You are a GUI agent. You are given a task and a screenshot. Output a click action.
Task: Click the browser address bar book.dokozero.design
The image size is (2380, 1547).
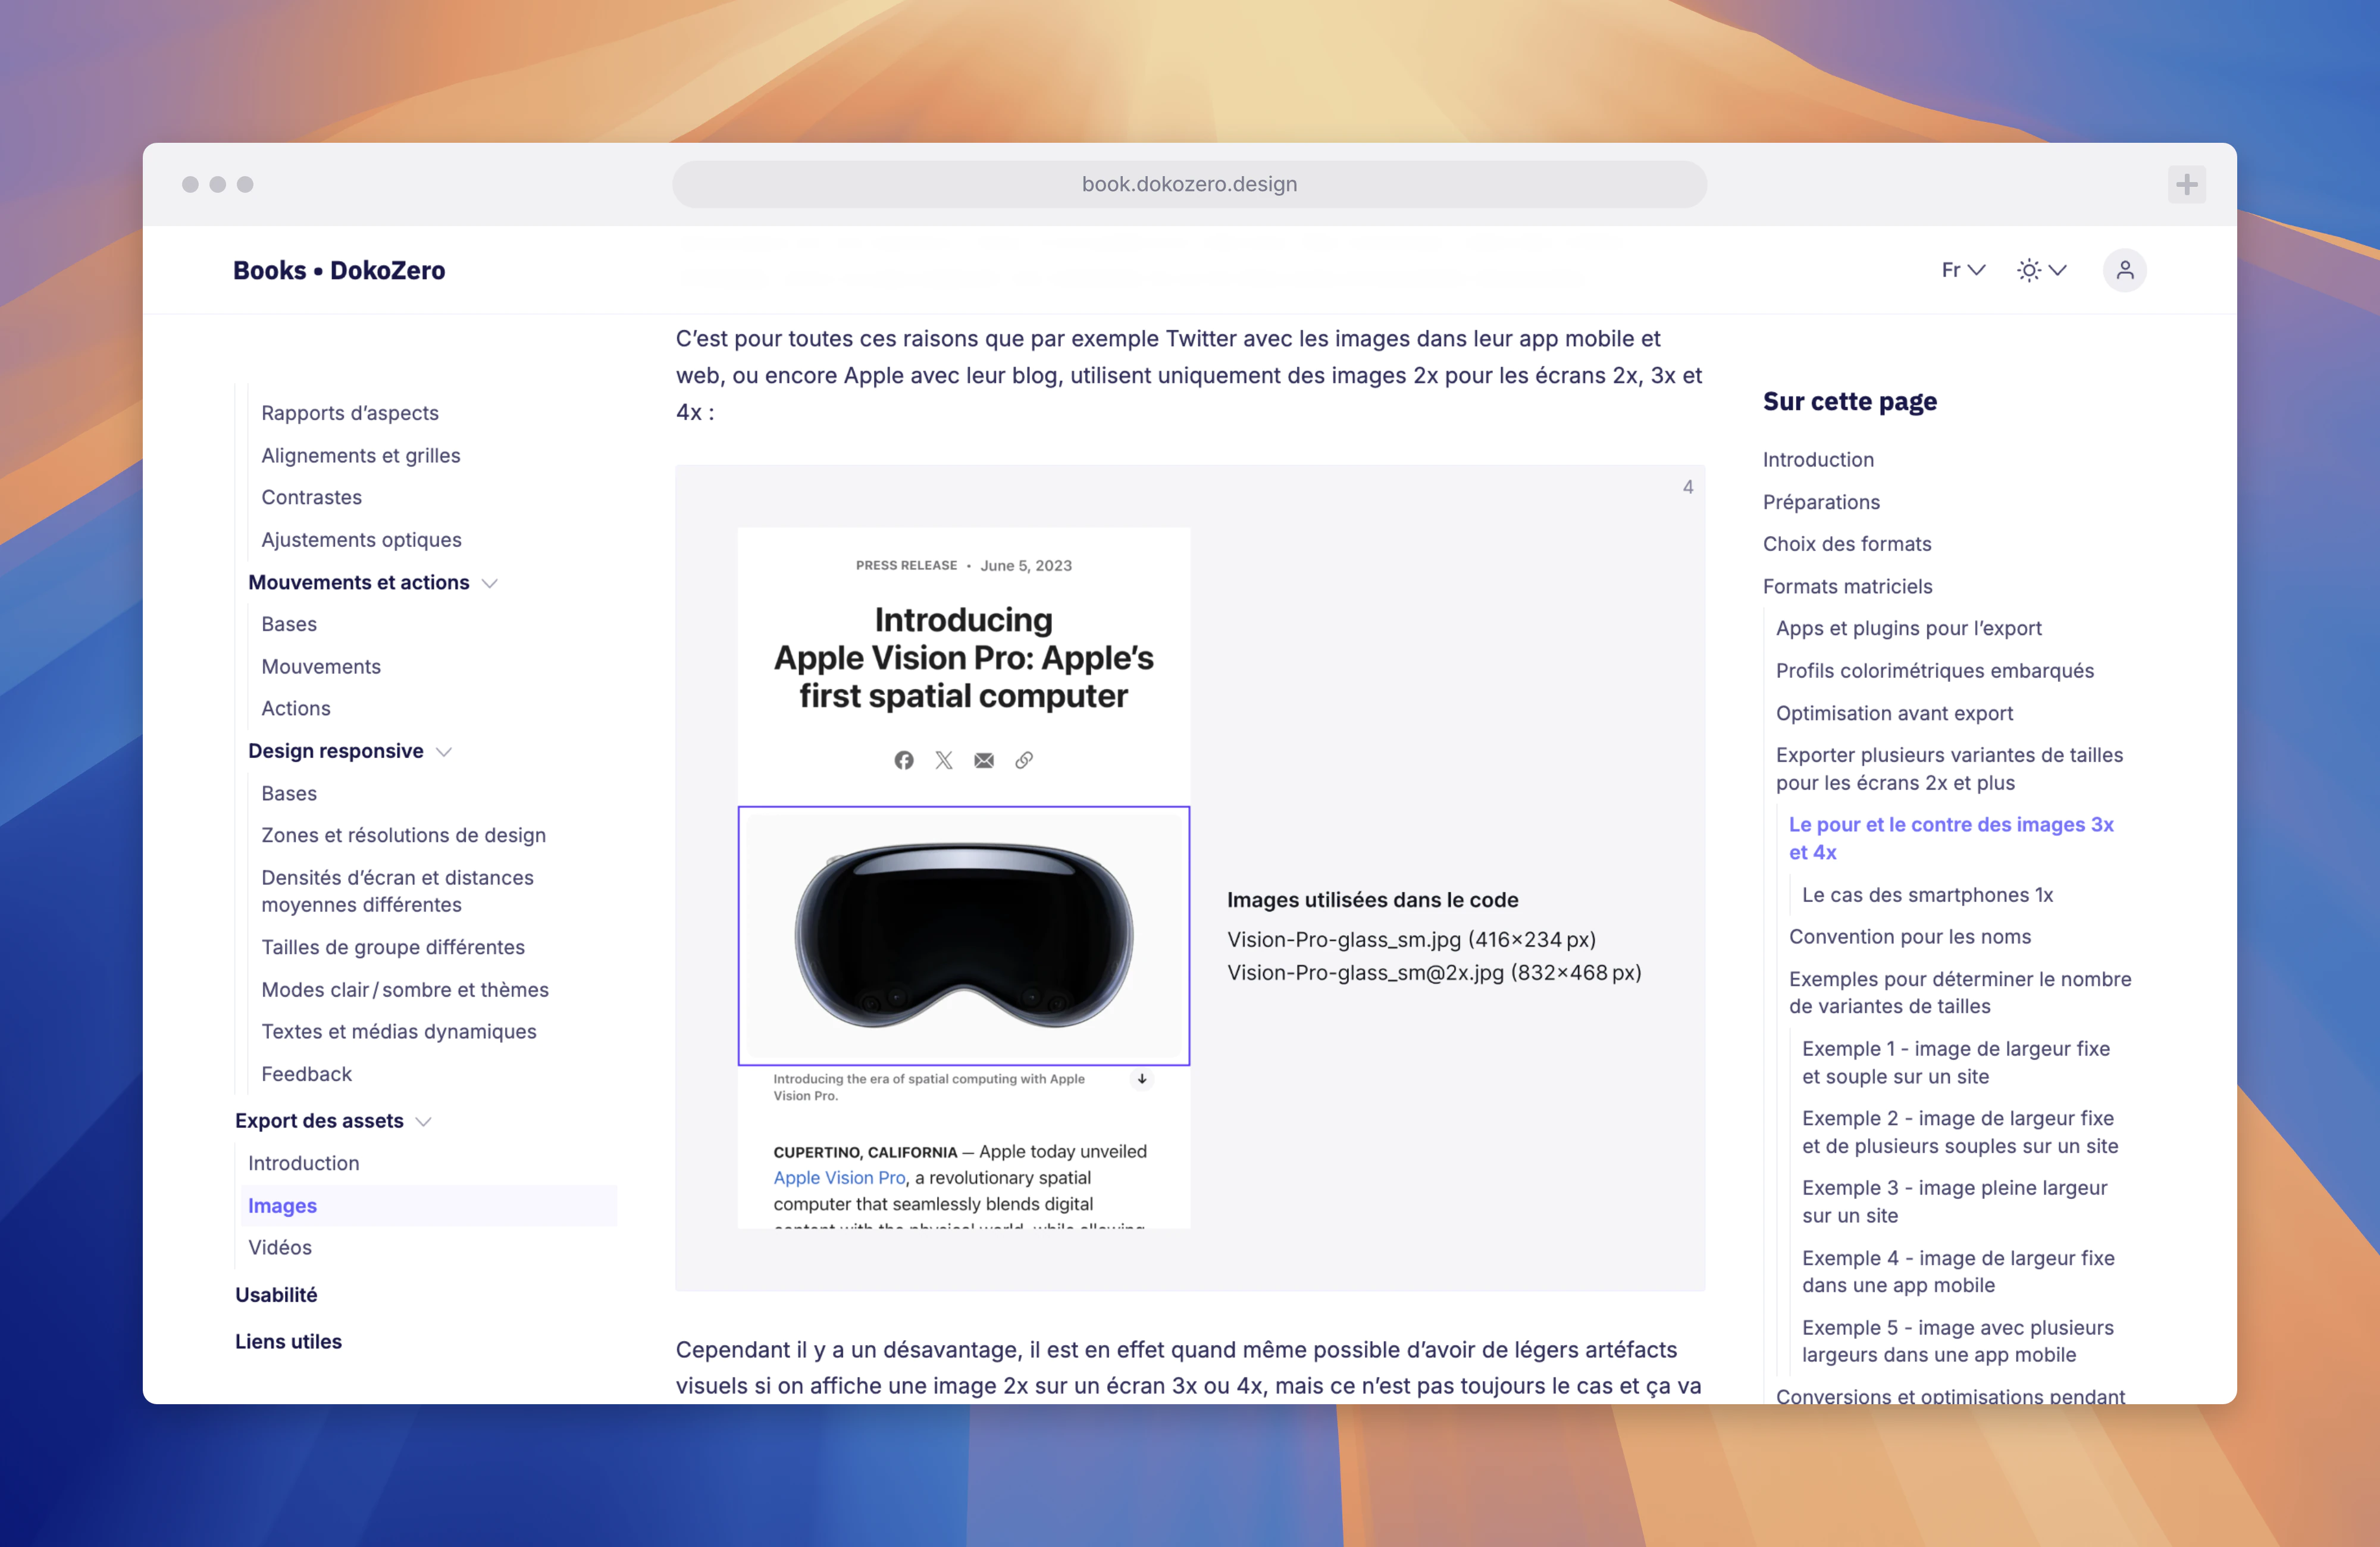coord(1189,184)
